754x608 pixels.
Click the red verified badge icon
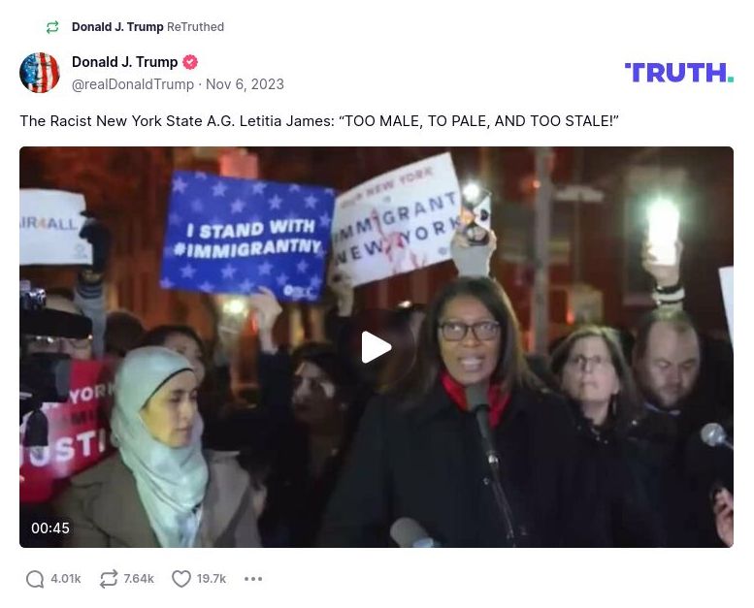(x=190, y=62)
